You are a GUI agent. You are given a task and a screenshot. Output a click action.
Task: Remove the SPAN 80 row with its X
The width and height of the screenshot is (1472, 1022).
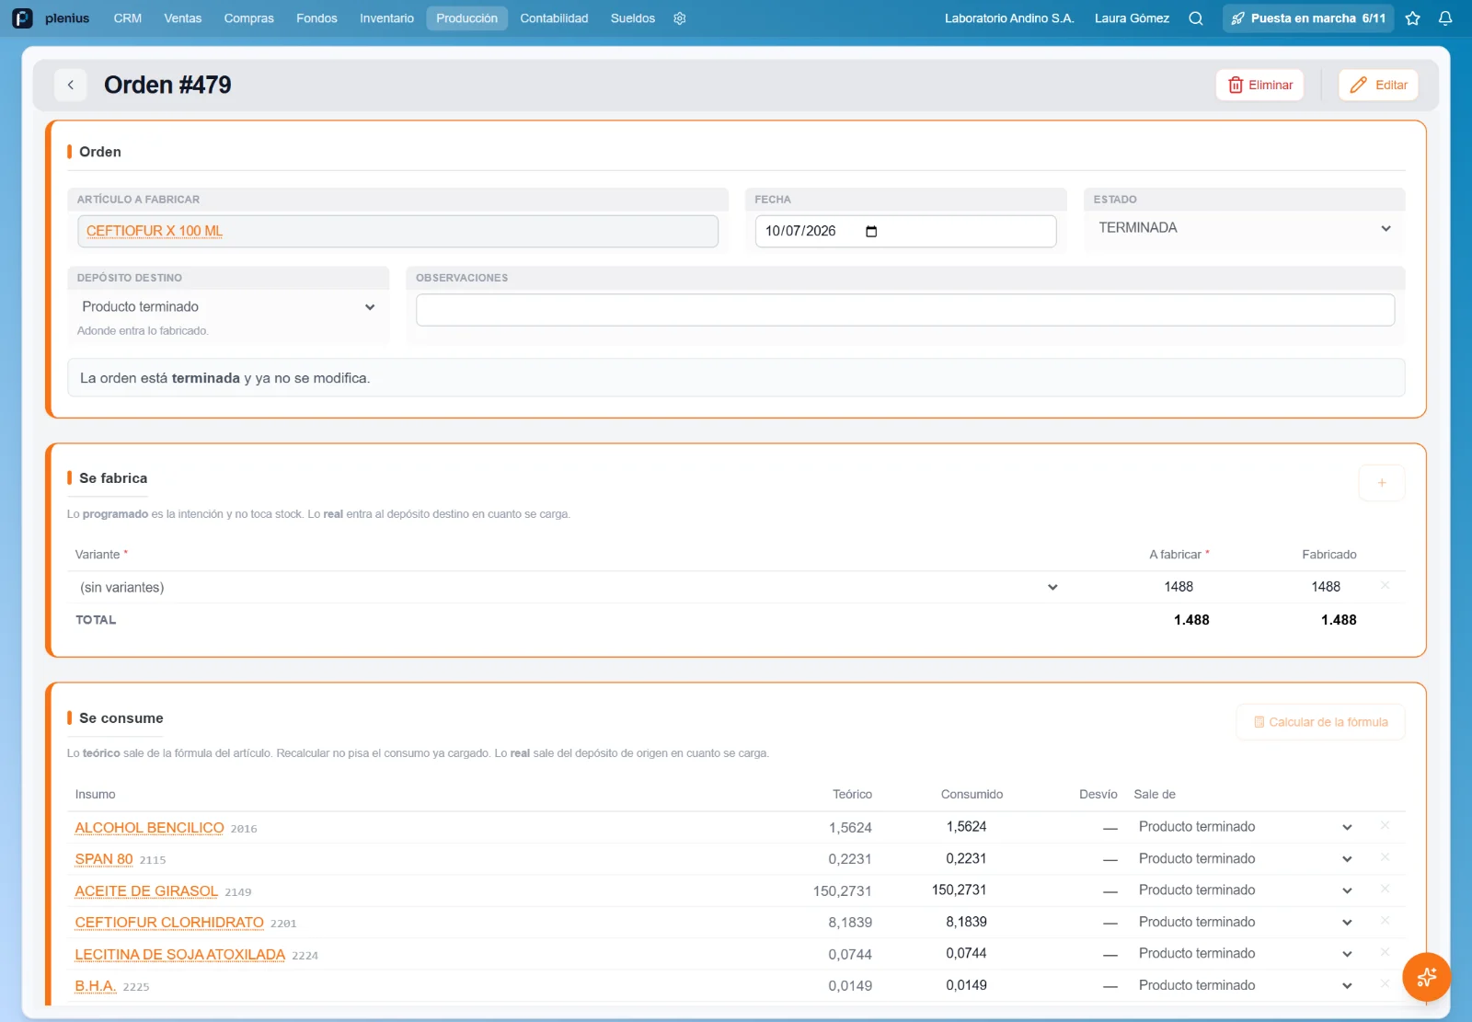click(1385, 858)
